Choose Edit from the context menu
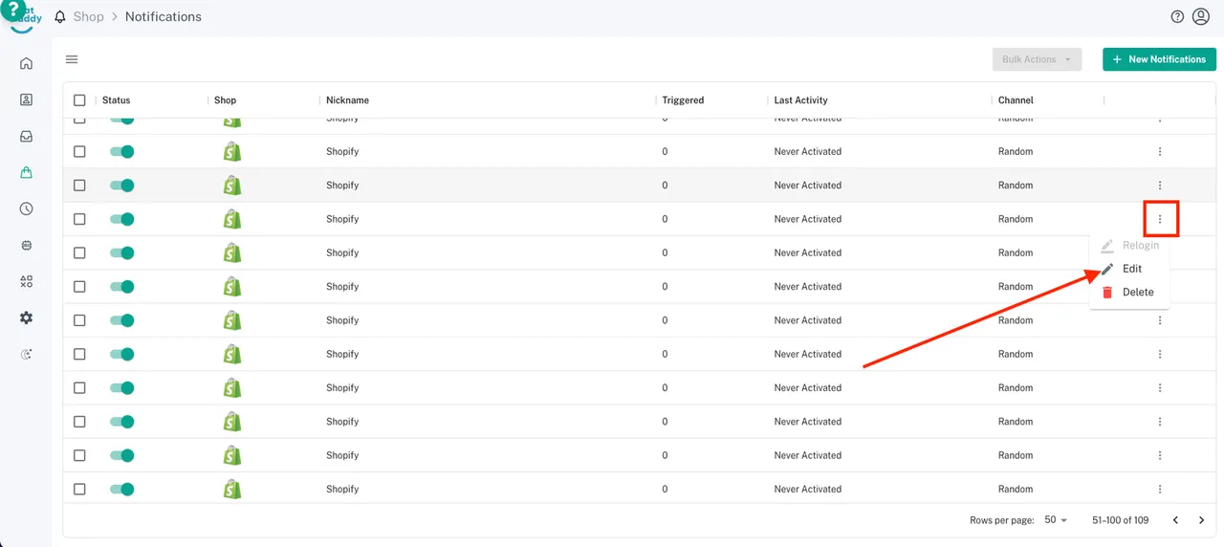Image resolution: width=1224 pixels, height=547 pixels. [x=1131, y=269]
